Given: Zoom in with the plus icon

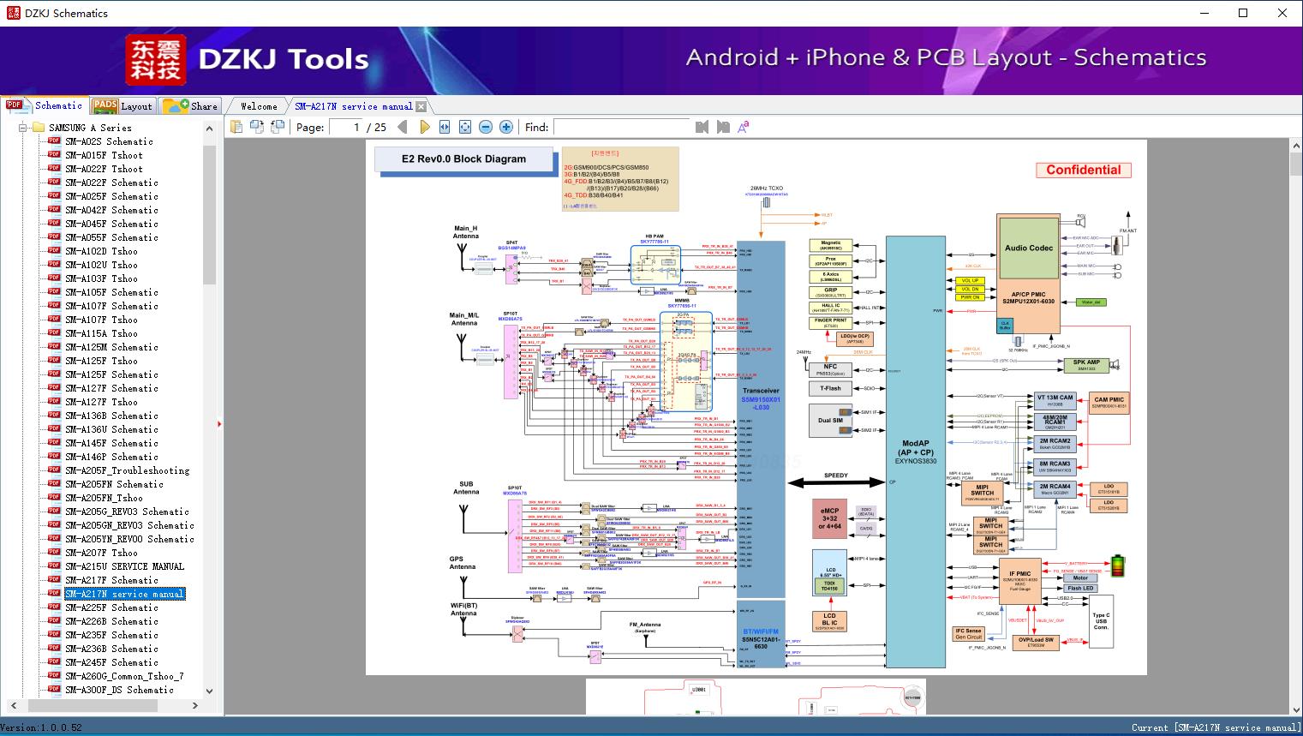Looking at the screenshot, I should tap(506, 127).
